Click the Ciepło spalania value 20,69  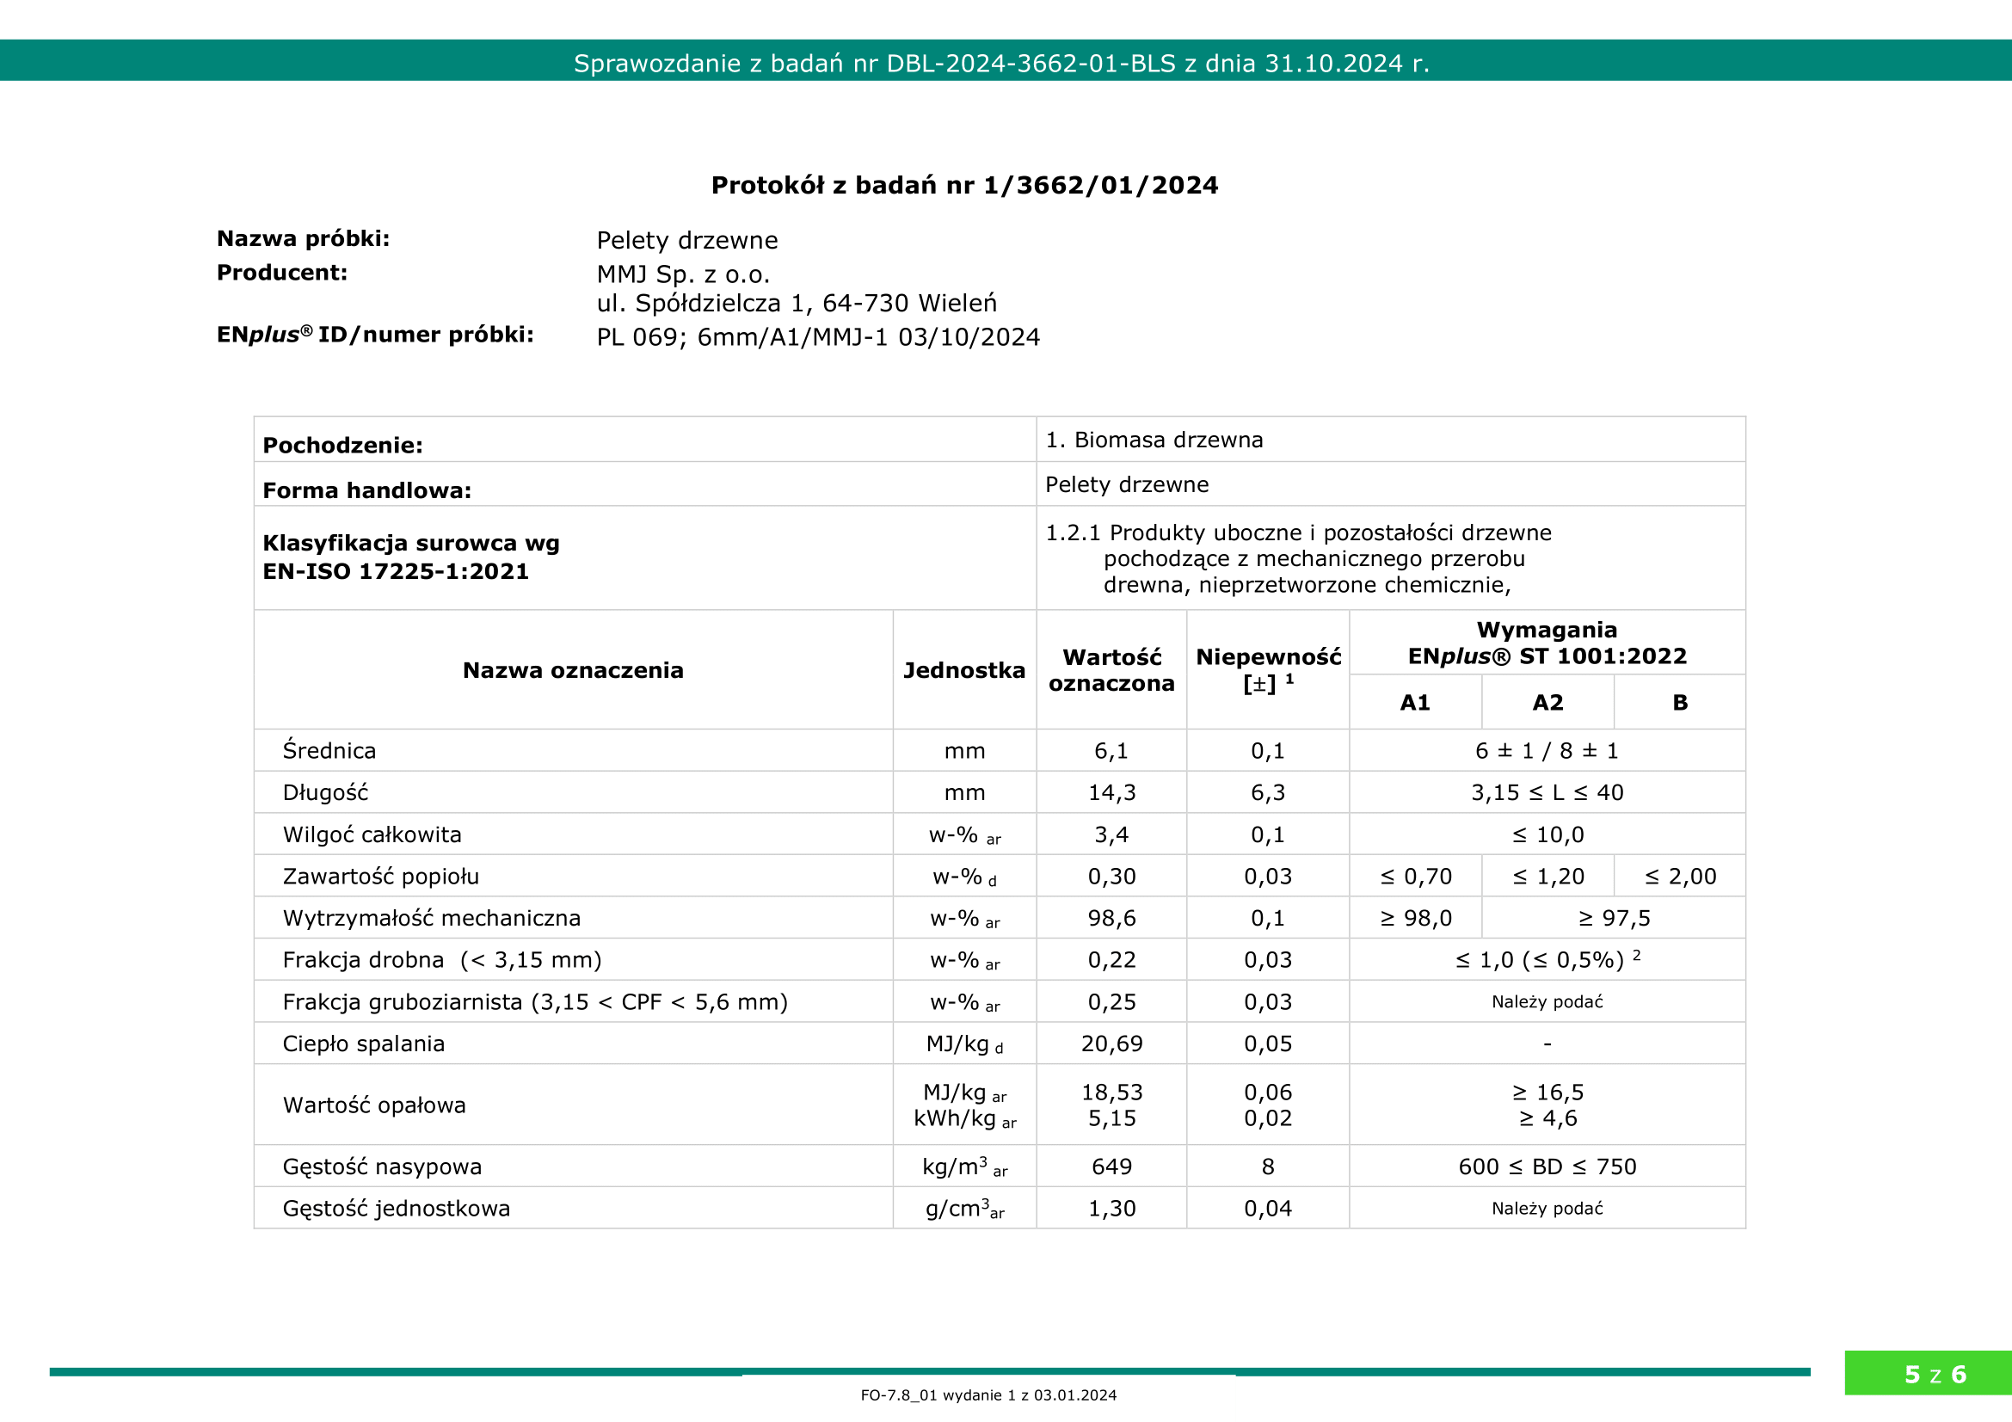click(x=1111, y=1043)
